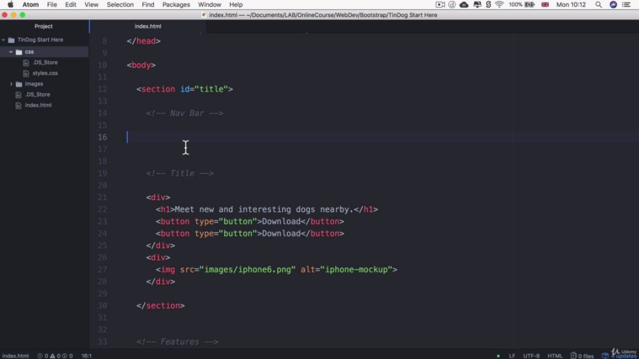This screenshot has height=359, width=639.
Task: Open Notification Center list icon
Action: pos(626,4)
